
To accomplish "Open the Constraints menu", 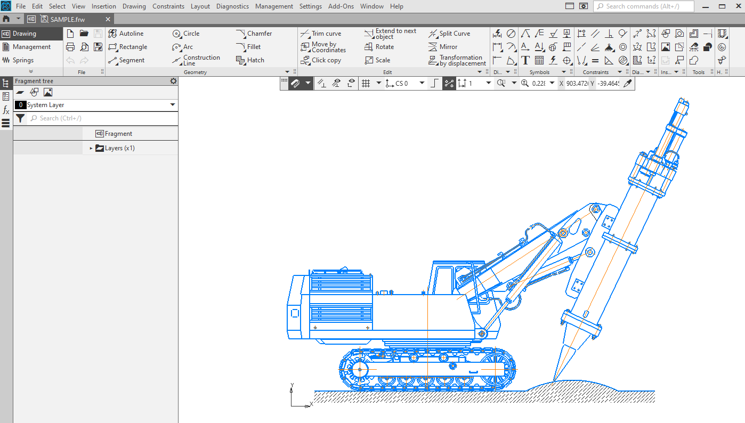I will (x=168, y=6).
